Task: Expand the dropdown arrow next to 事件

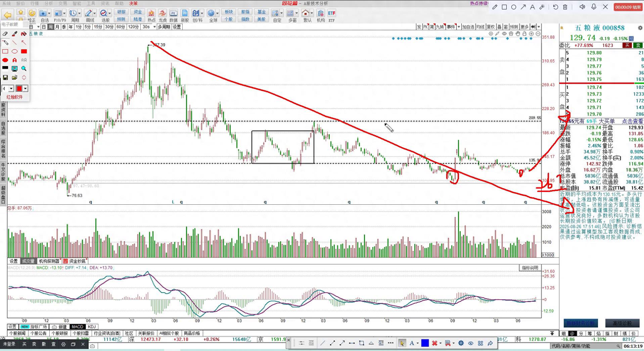Action: pos(459,27)
